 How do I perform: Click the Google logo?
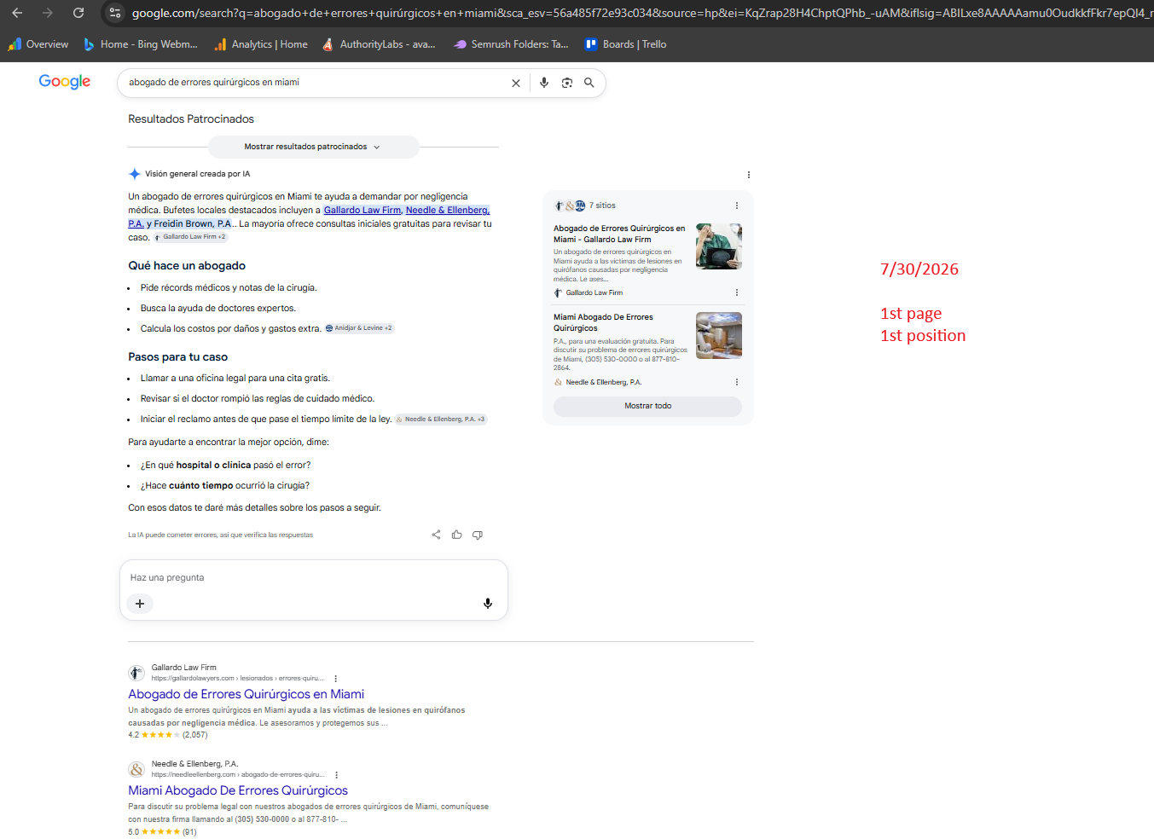65,82
